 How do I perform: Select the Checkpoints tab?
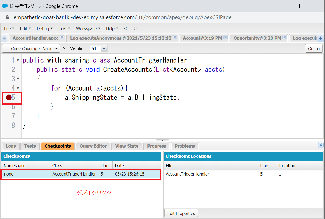click(58, 146)
